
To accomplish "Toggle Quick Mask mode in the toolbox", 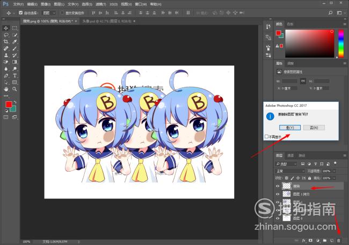I will [x=6, y=117].
